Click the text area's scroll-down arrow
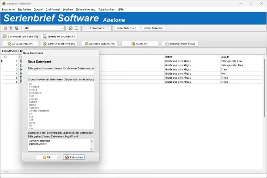This screenshot has width=267, height=178. coord(92,149)
